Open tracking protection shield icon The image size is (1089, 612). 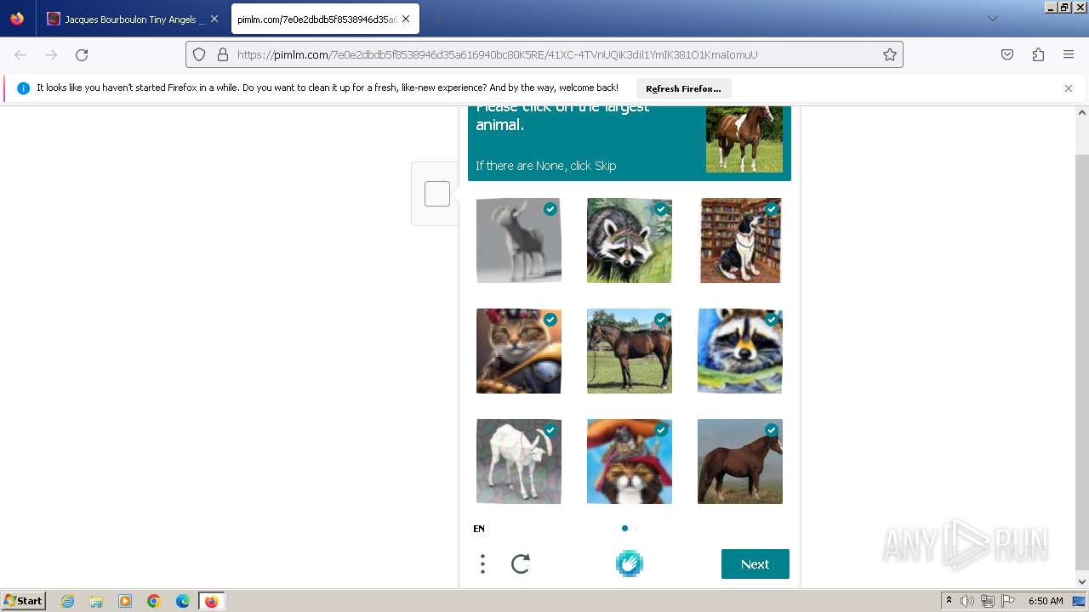tap(199, 54)
